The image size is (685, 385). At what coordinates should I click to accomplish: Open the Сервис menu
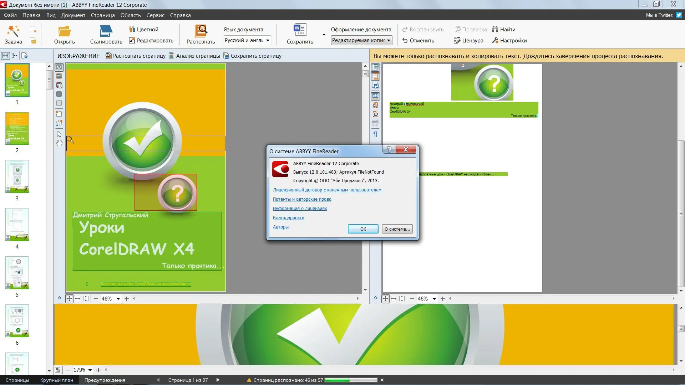point(155,15)
